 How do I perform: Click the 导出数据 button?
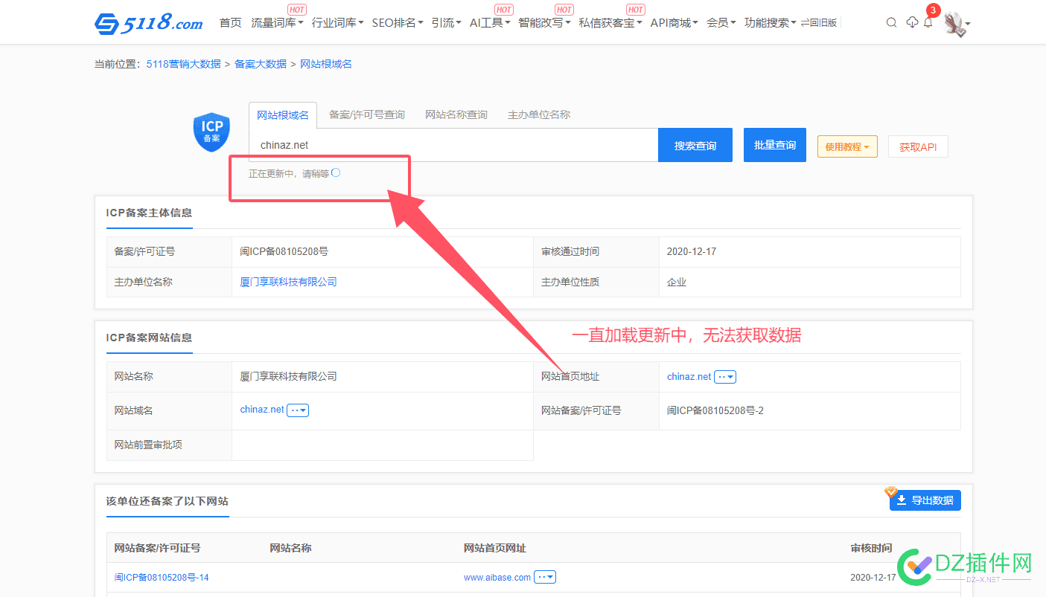925,500
